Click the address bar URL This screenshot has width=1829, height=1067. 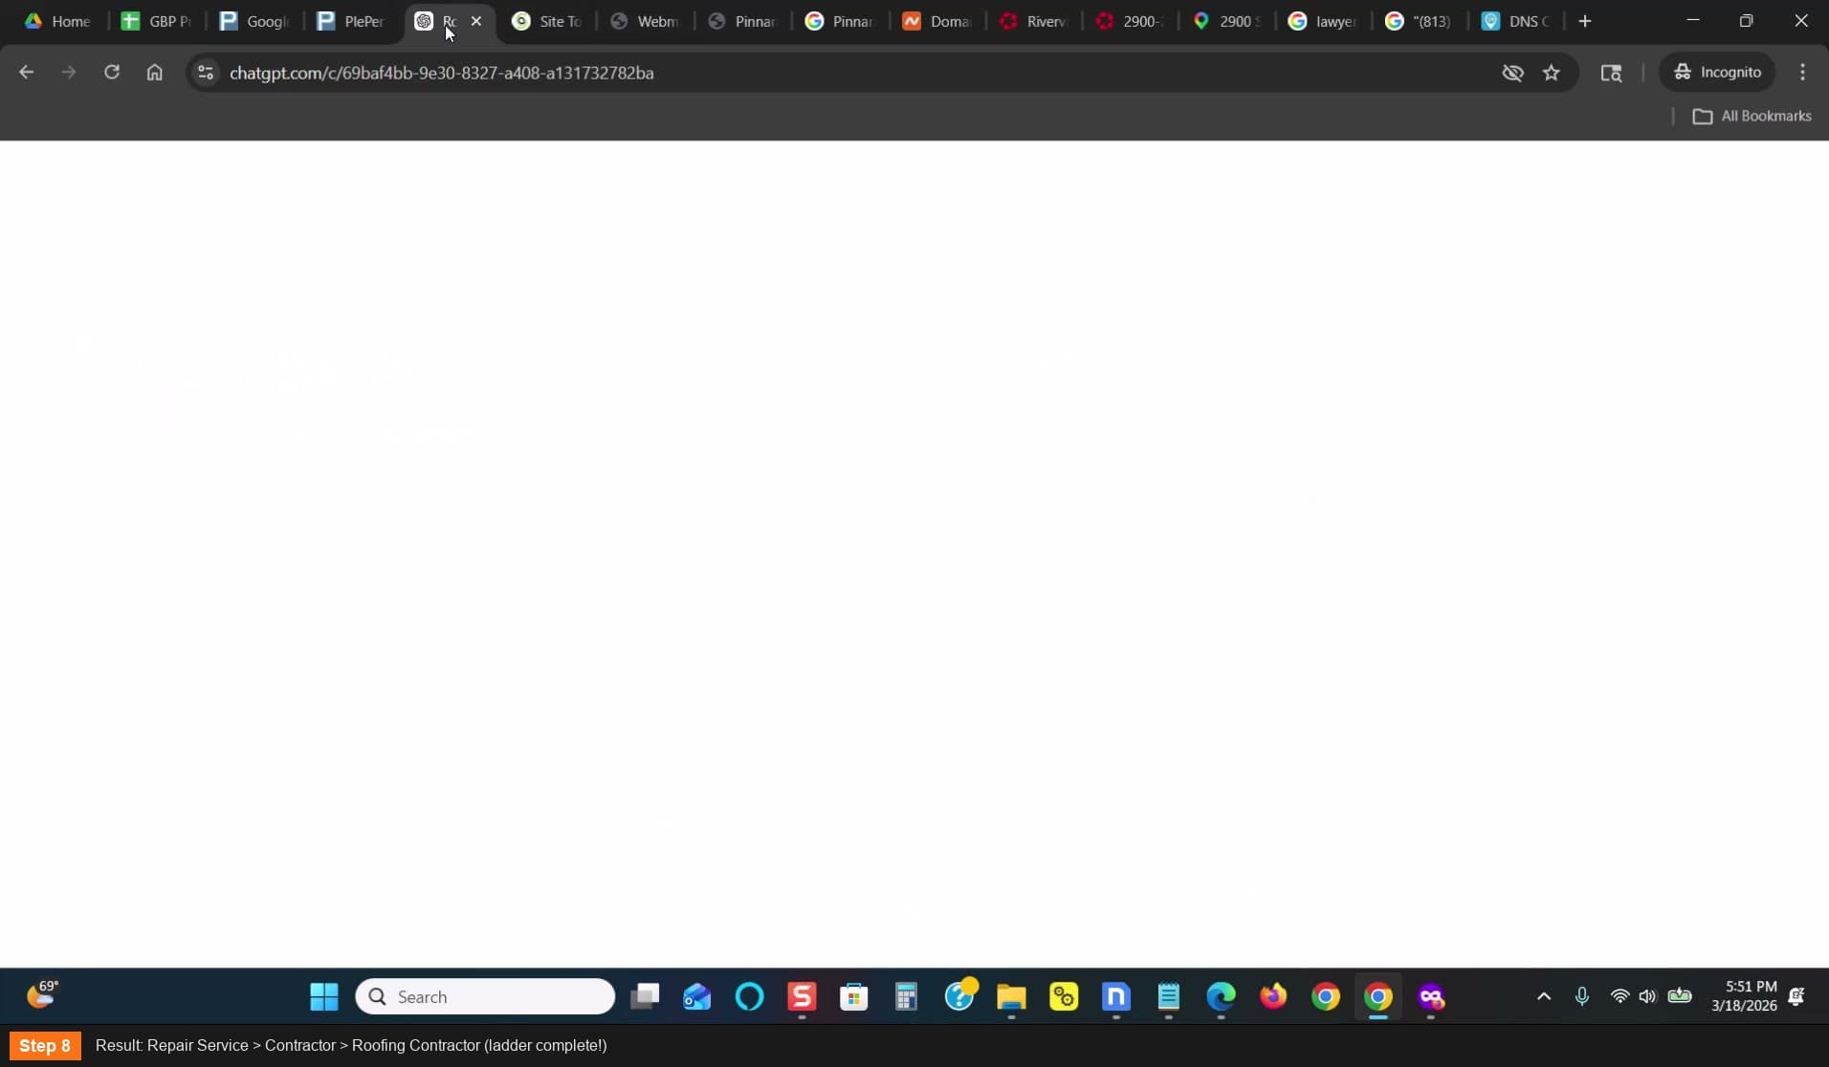click(x=442, y=73)
